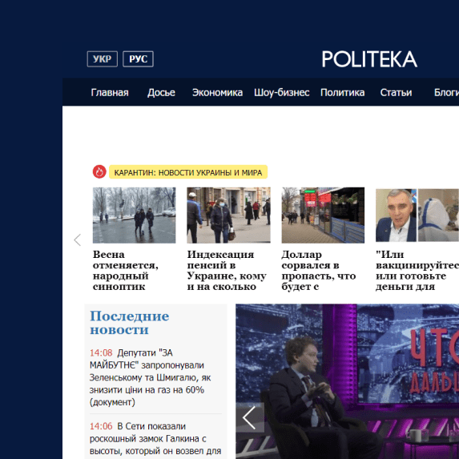Image resolution: width=459 pixels, height=459 pixels.
Task: Read headline Или вакцинируйтесь или готовьте деньги
Action: (417, 271)
